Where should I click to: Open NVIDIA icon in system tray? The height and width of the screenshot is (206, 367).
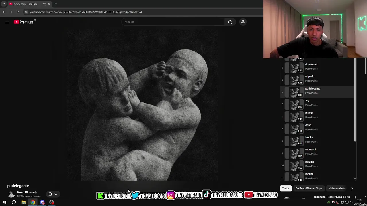point(329,202)
